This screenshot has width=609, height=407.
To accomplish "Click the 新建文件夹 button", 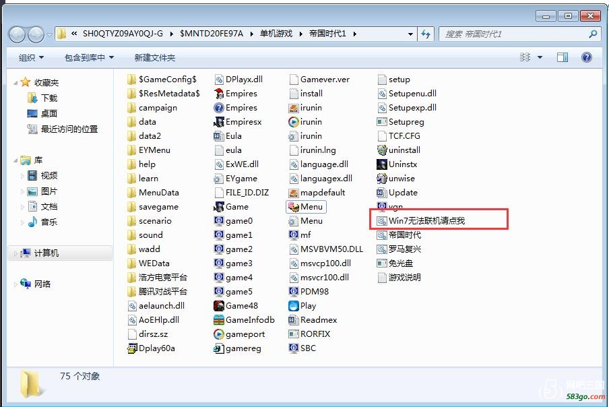I will 154,57.
